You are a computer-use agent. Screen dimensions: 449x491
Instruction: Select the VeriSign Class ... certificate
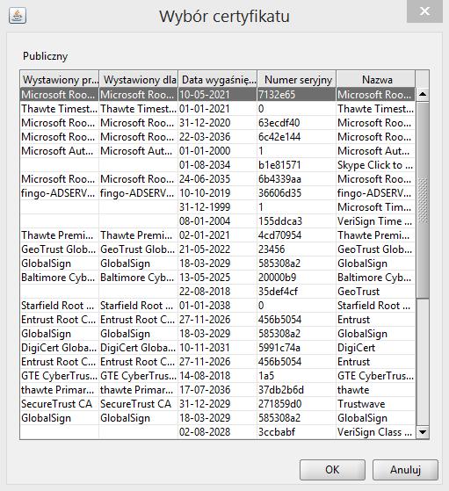click(217, 432)
